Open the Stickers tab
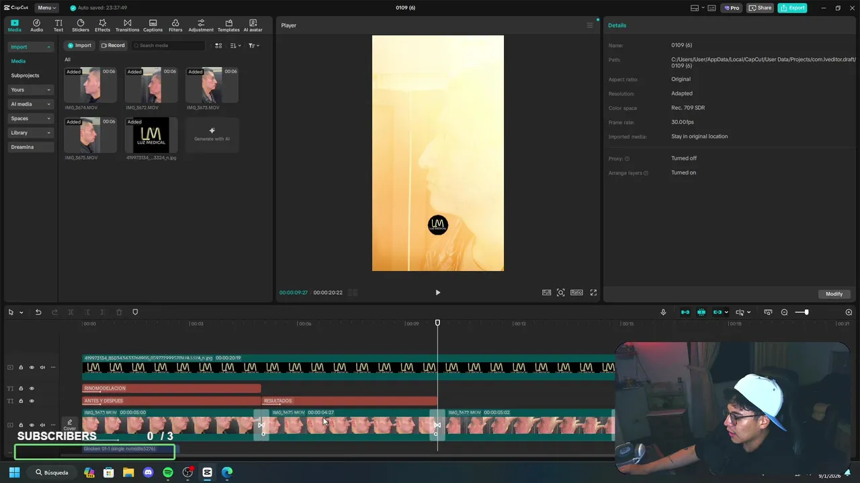 [x=81, y=25]
